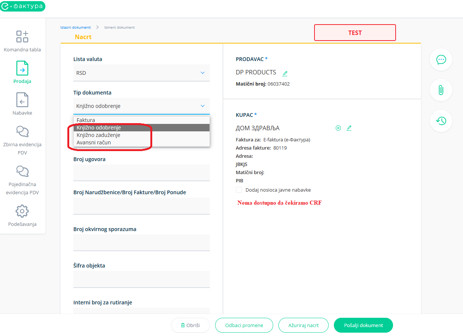Select Knjižno zaduženje option
The height and width of the screenshot is (336, 463).
pos(98,135)
